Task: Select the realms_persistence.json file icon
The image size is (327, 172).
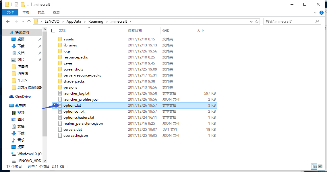Action: coord(60,124)
